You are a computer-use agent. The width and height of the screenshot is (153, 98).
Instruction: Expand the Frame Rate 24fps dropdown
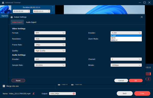tap(50, 45)
